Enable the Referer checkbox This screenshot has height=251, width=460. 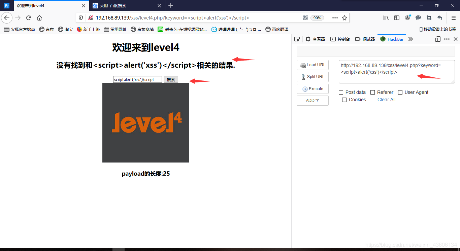372,92
